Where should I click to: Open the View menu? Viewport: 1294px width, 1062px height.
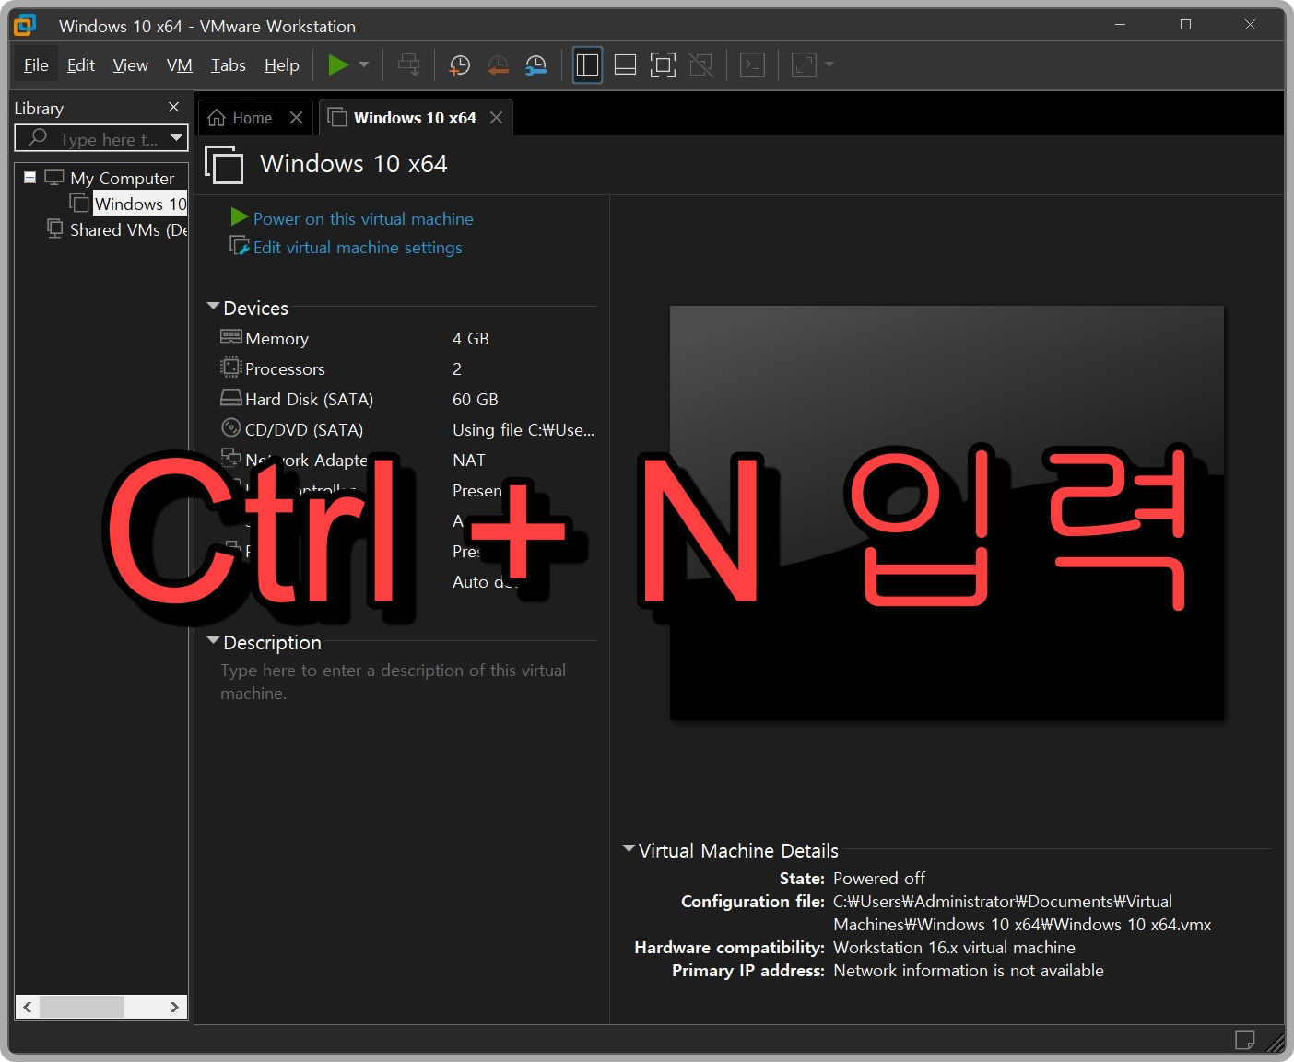[130, 64]
